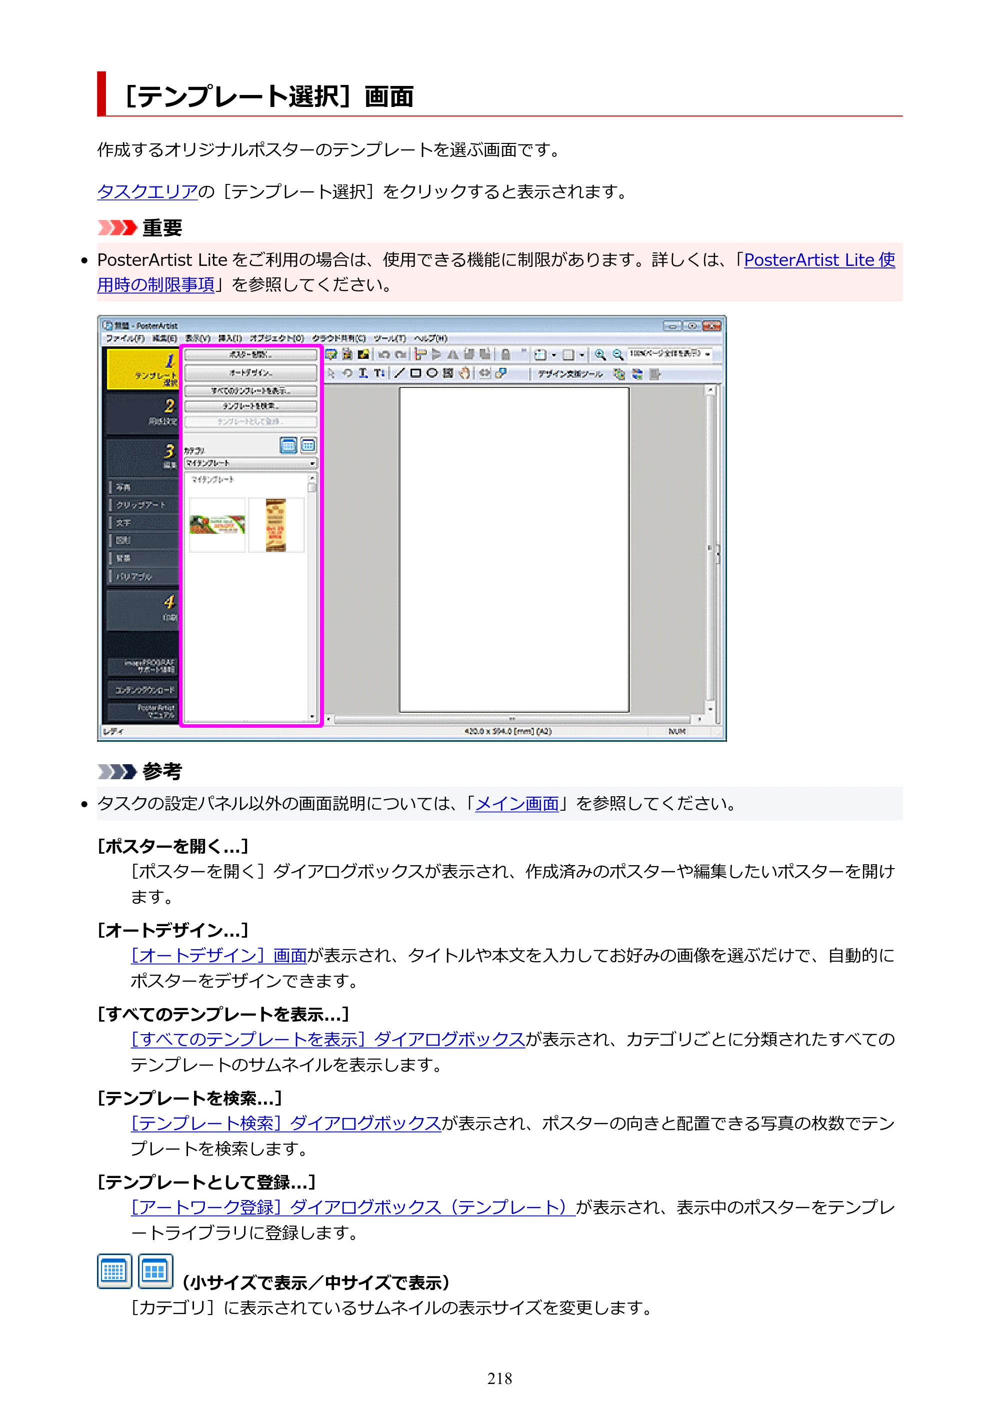Click the すべてのテンプレートを表示... button

click(250, 390)
